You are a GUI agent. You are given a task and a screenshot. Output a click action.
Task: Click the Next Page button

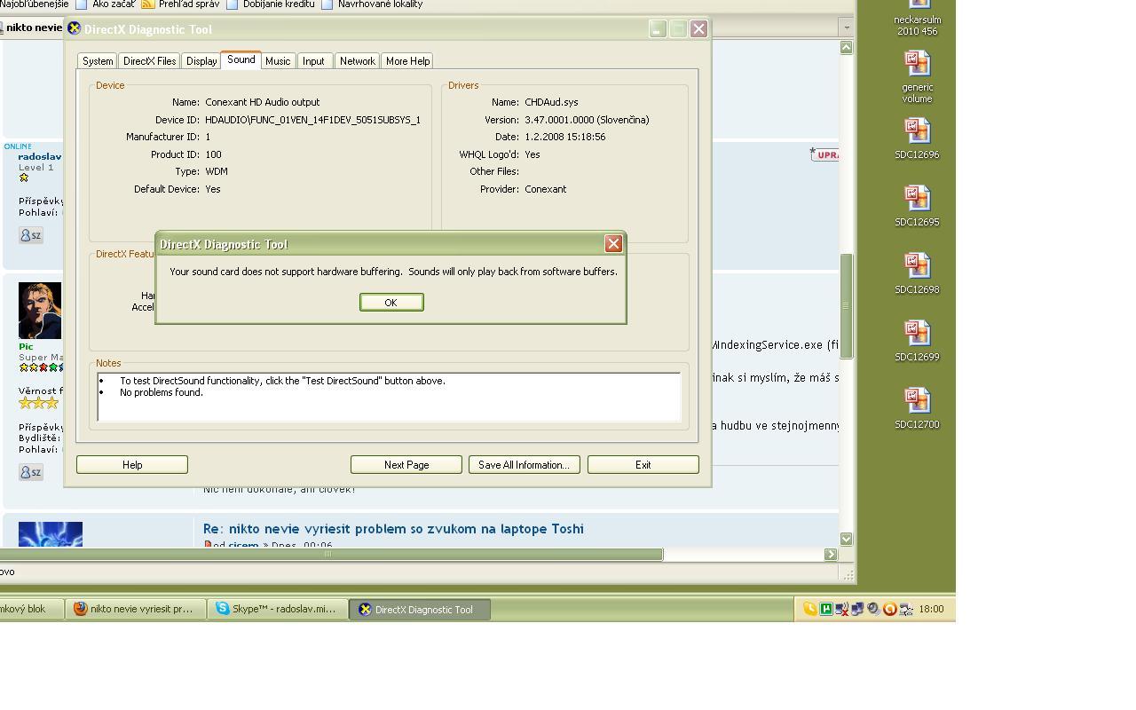pos(406,465)
